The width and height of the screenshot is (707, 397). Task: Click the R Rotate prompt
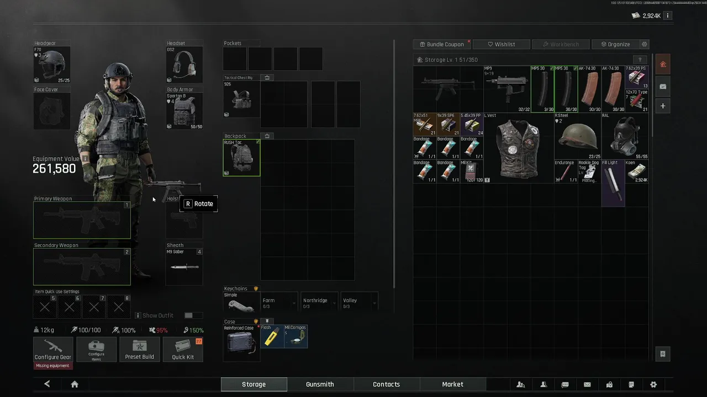pyautogui.click(x=198, y=203)
